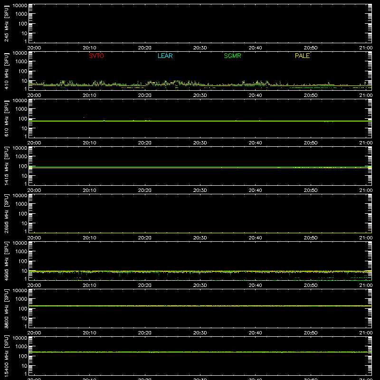380x380 pixels.
Task: Click the 10 tick label on 1415 MHz axis
Action: point(24,176)
